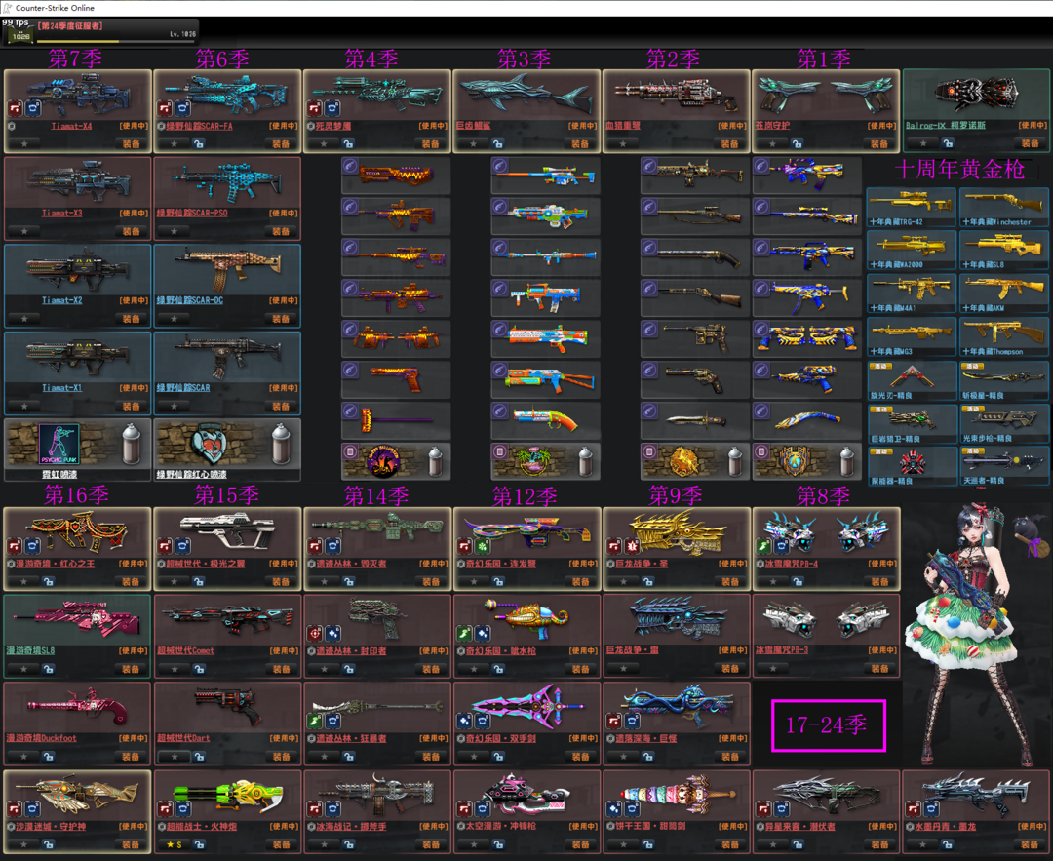Click the Lv. 1026 experience progress bar
1053x861 pixels.
click(115, 41)
